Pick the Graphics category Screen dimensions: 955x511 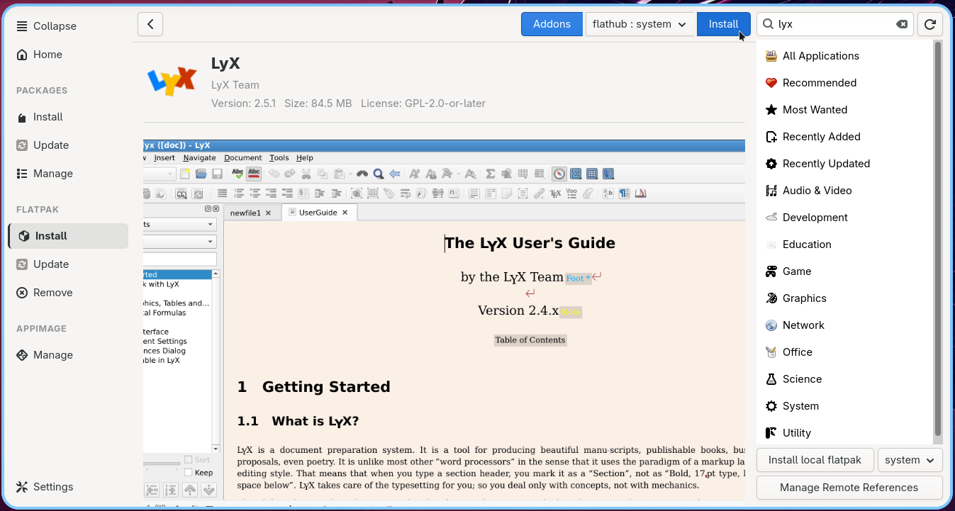845,298
